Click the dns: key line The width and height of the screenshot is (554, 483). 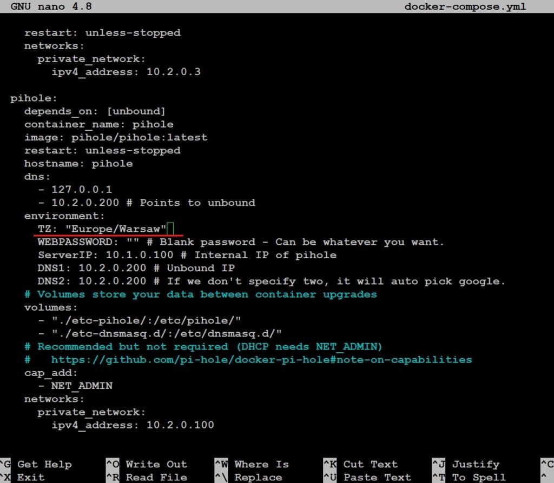coord(37,177)
